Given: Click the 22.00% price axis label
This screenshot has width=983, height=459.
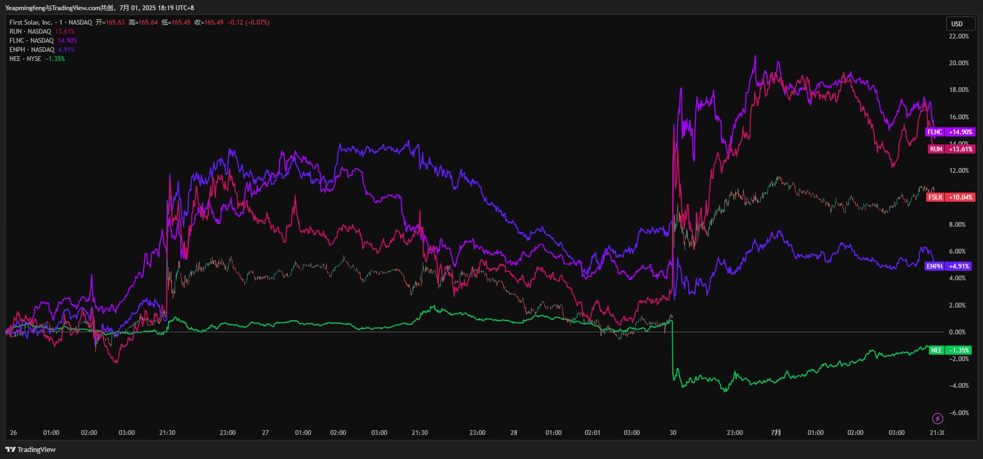Looking at the screenshot, I should tap(959, 36).
